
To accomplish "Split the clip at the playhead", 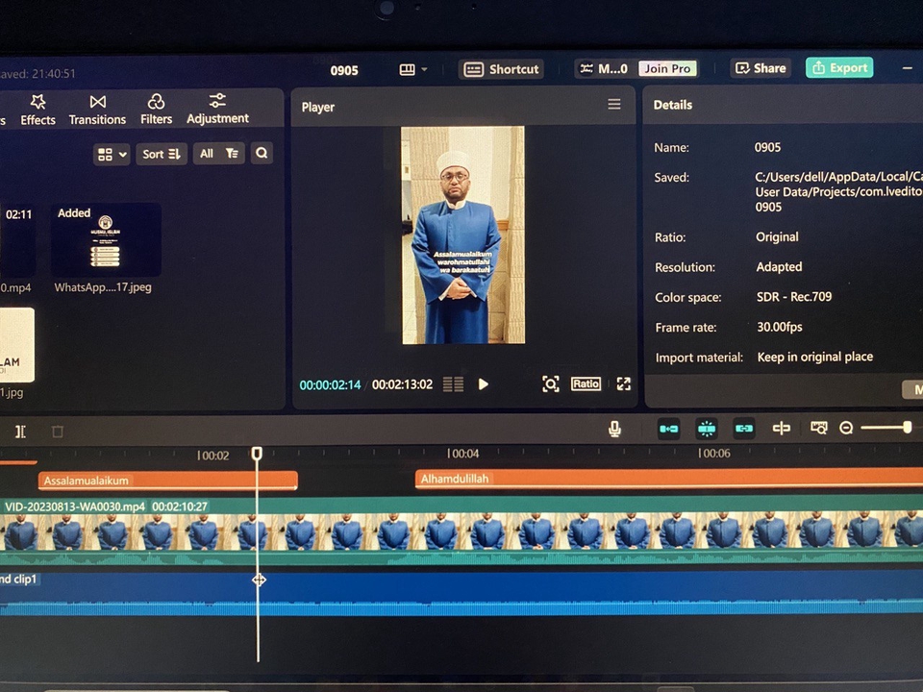I will point(781,428).
